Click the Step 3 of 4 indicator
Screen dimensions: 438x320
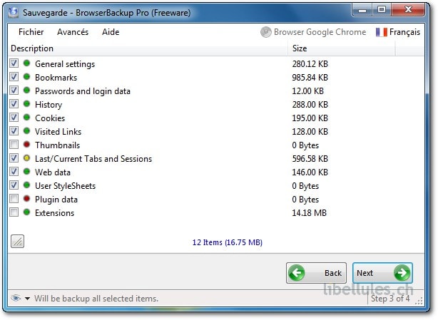(390, 299)
